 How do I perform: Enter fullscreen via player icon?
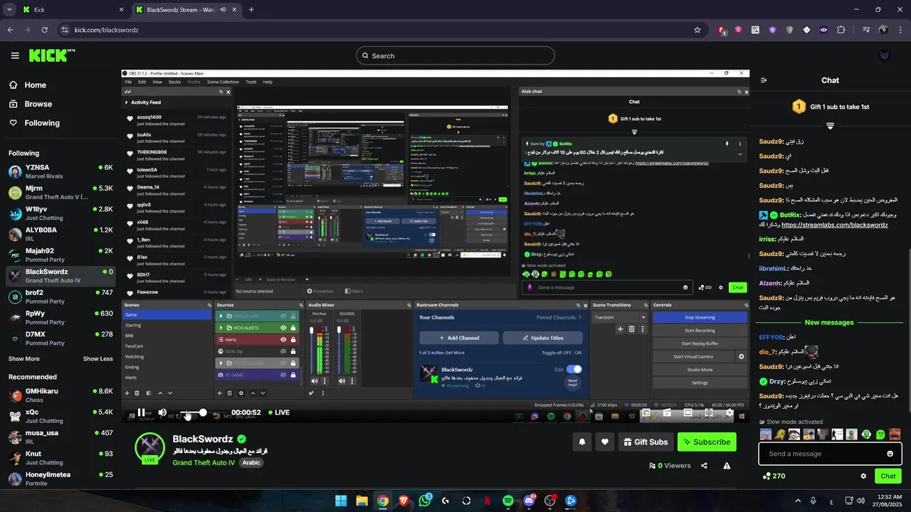pos(709,412)
